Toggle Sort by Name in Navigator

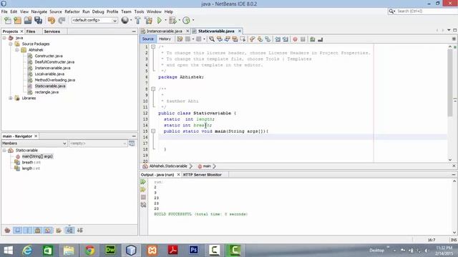[x=69, y=230]
